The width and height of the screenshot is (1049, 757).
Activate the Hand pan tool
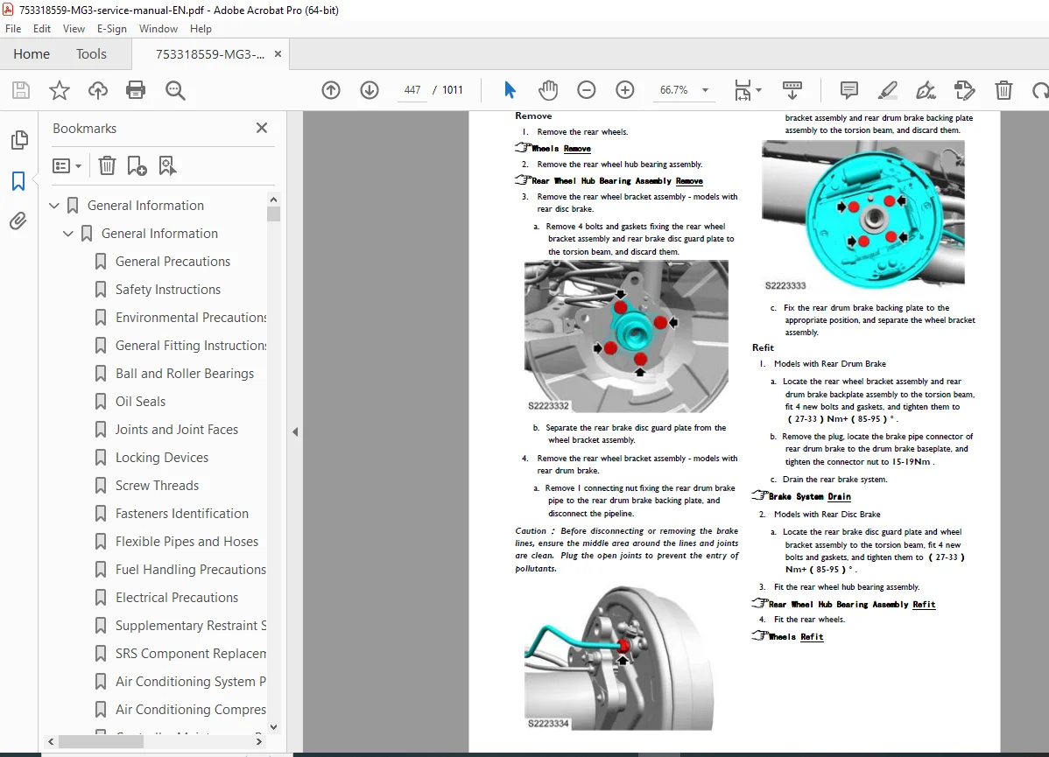click(x=548, y=90)
